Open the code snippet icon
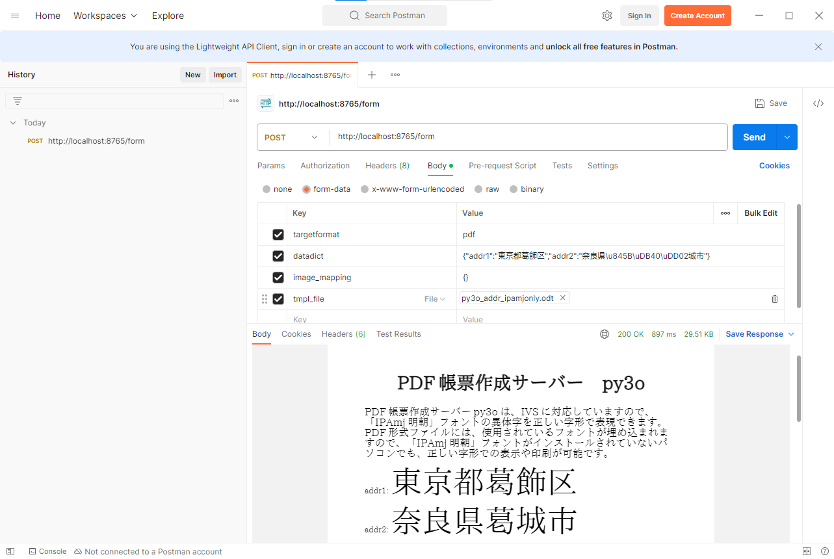834x559 pixels. (x=818, y=103)
